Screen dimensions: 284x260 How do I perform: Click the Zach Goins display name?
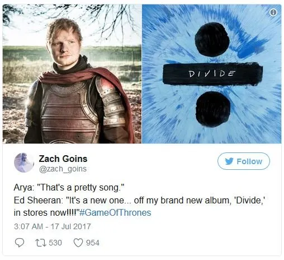[x=63, y=159]
